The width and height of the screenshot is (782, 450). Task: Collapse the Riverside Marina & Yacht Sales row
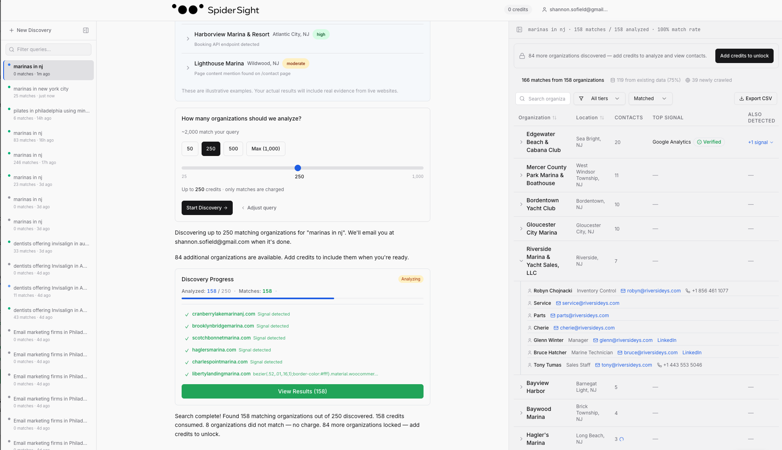coord(521,261)
